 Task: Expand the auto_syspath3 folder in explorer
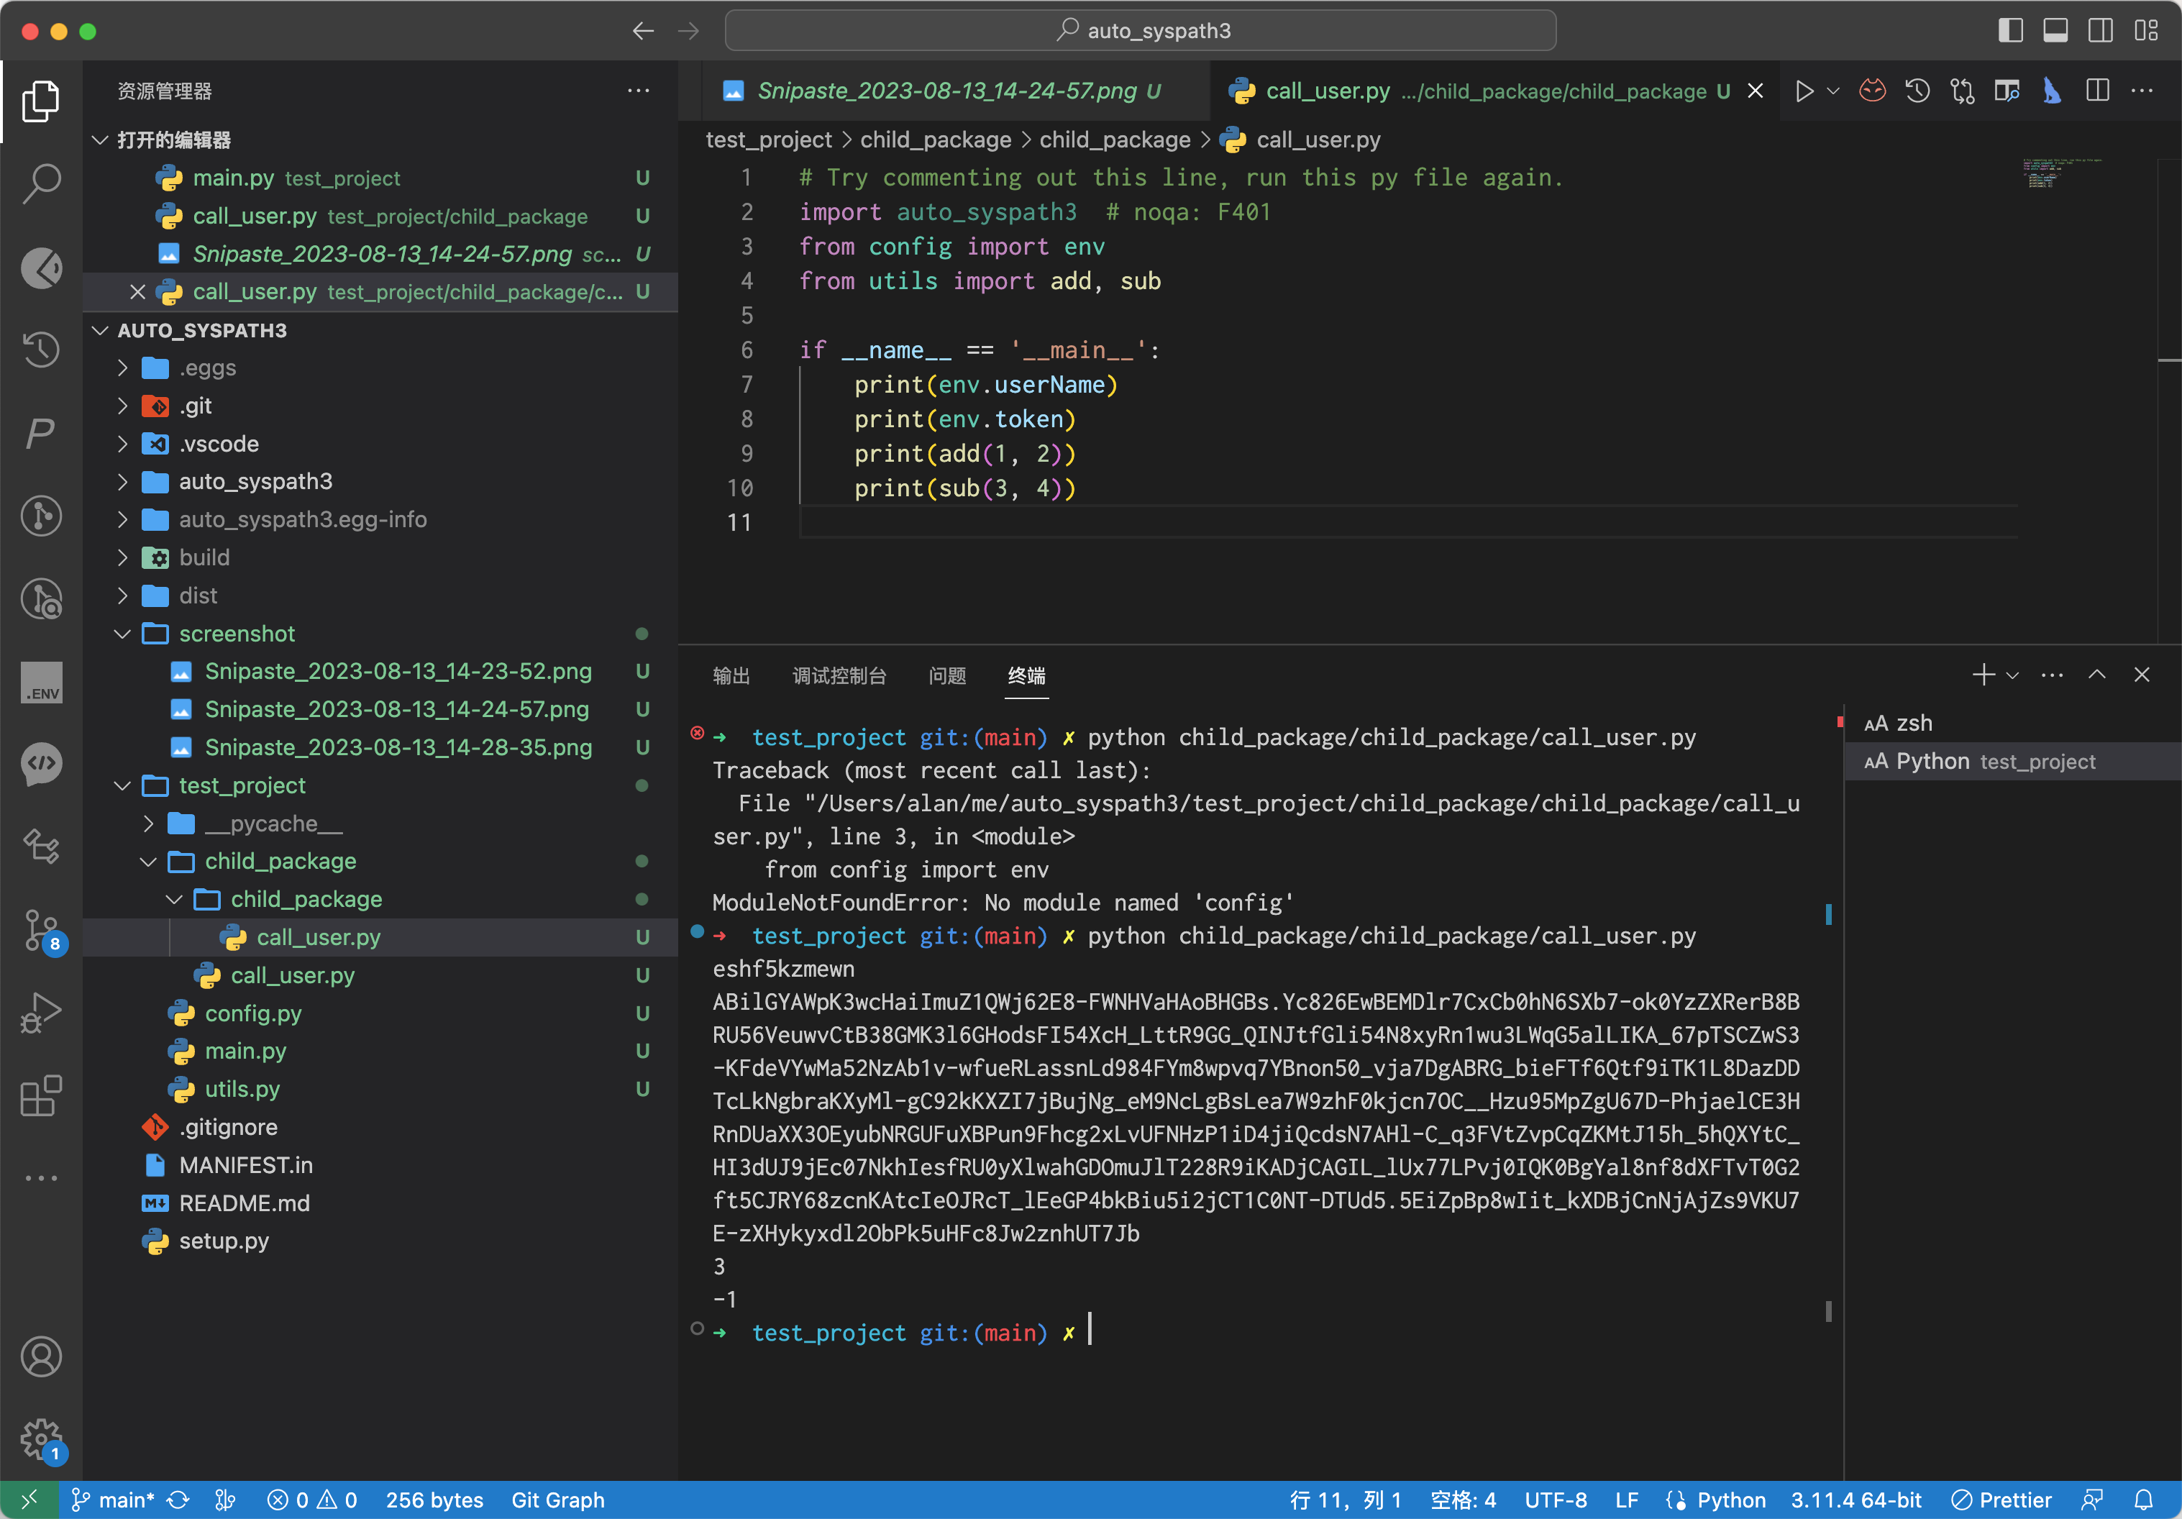point(255,482)
